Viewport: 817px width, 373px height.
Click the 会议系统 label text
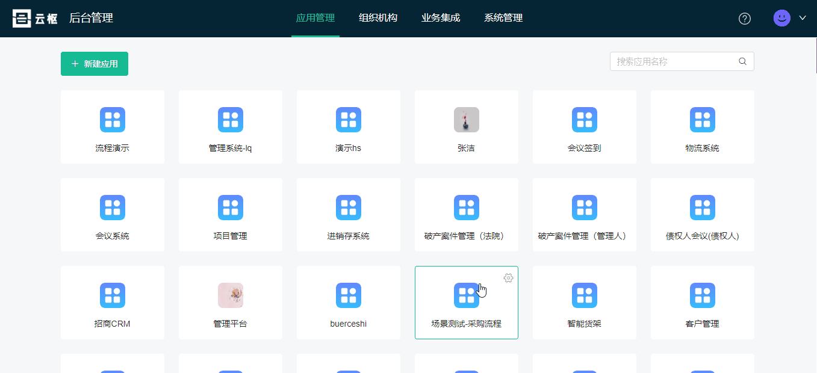click(113, 236)
